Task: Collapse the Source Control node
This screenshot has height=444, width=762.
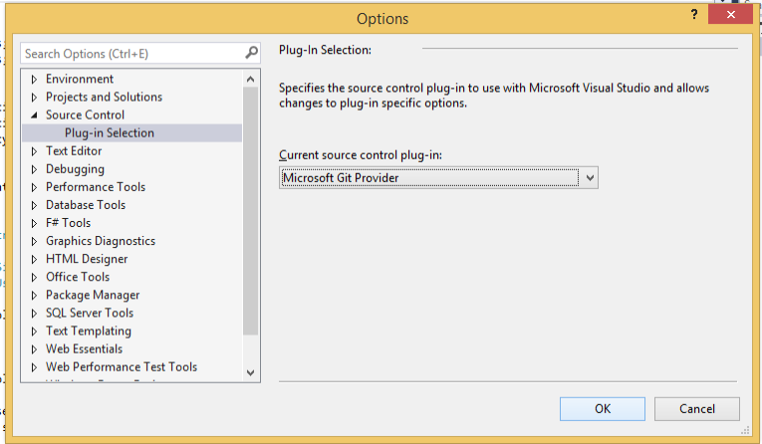Action: tap(35, 115)
